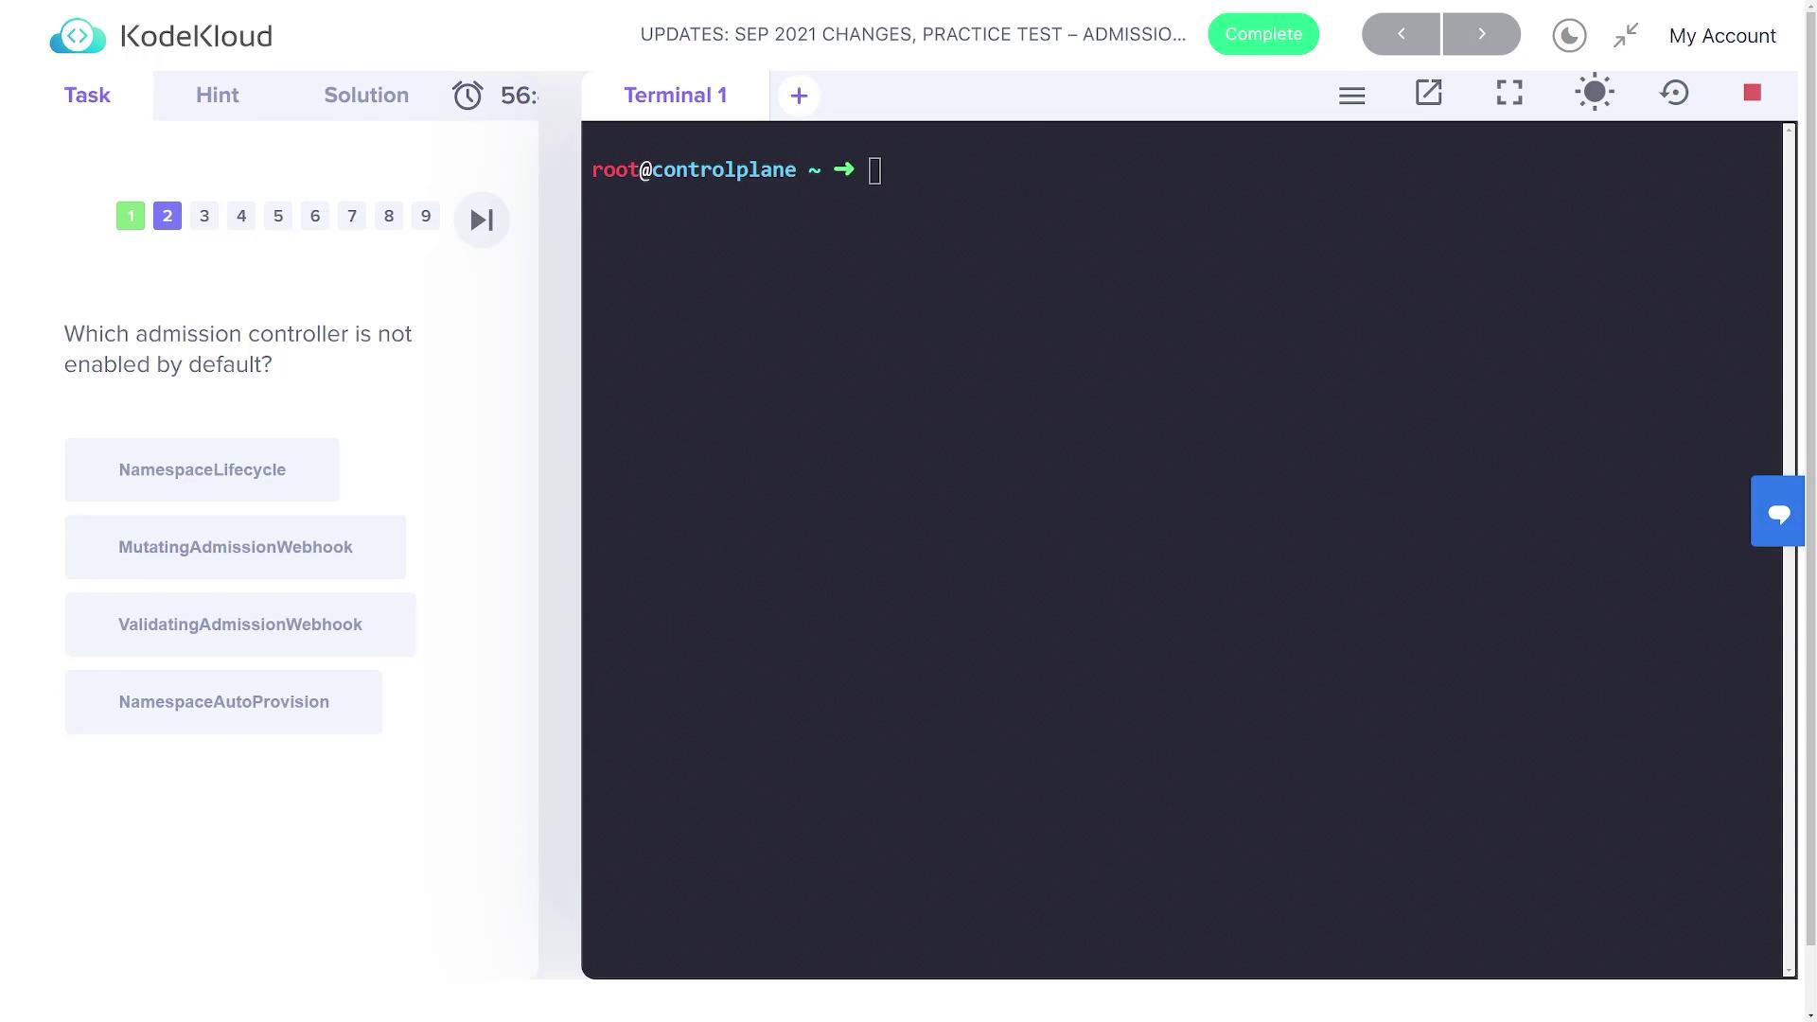This screenshot has width=1817, height=1022.
Task: Stop the lab with red square
Action: [1752, 93]
